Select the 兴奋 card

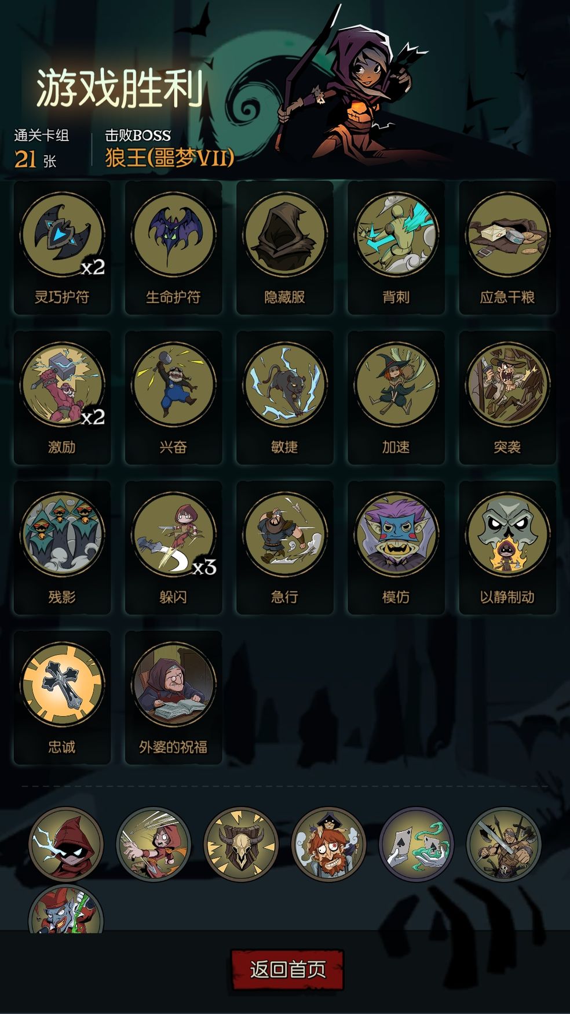173,398
